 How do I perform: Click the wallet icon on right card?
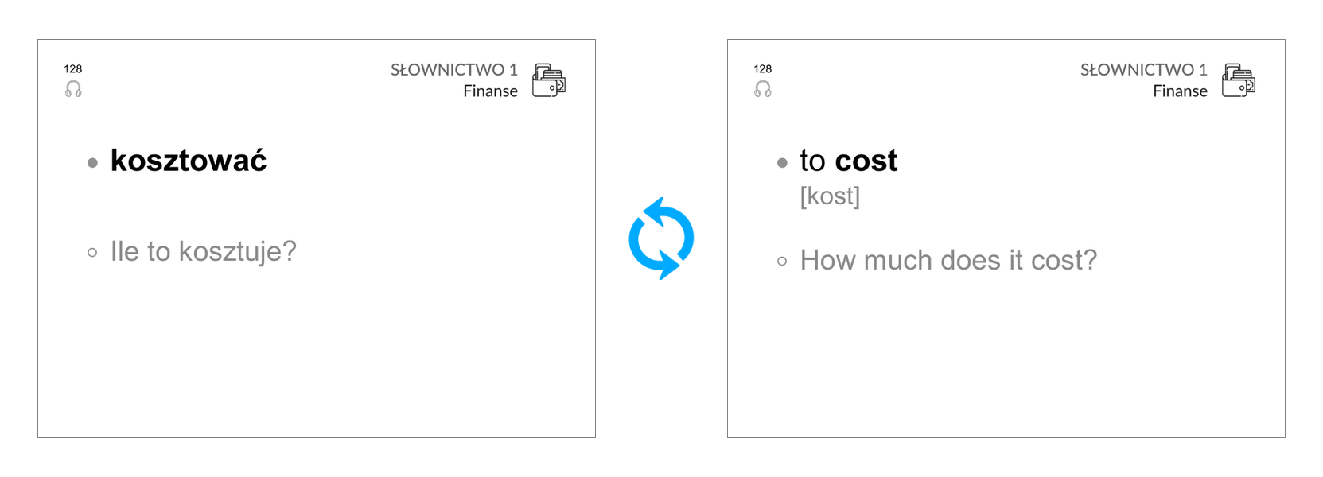click(x=1239, y=80)
